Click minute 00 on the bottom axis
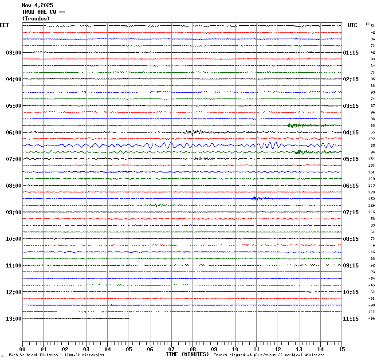This screenshot has height=361, width=377. pos(23,349)
